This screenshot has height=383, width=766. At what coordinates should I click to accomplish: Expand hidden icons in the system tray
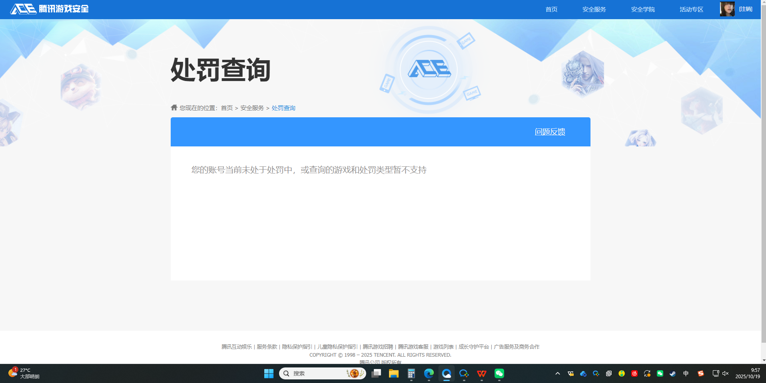[x=558, y=374]
